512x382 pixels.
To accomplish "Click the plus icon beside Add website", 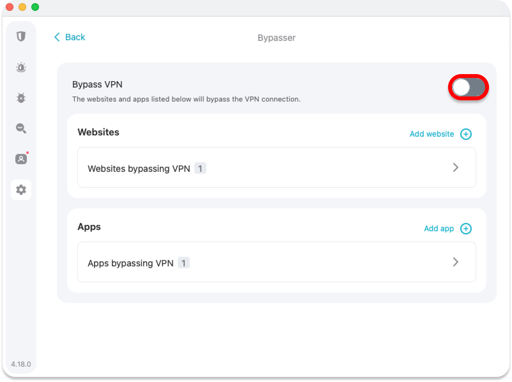I will [466, 134].
